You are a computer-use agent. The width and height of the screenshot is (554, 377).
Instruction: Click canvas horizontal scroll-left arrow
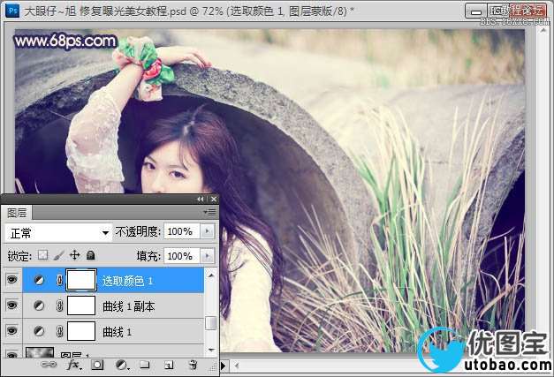pos(237,366)
